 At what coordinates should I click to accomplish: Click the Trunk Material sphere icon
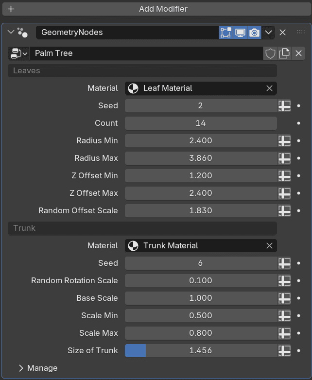tap(133, 246)
